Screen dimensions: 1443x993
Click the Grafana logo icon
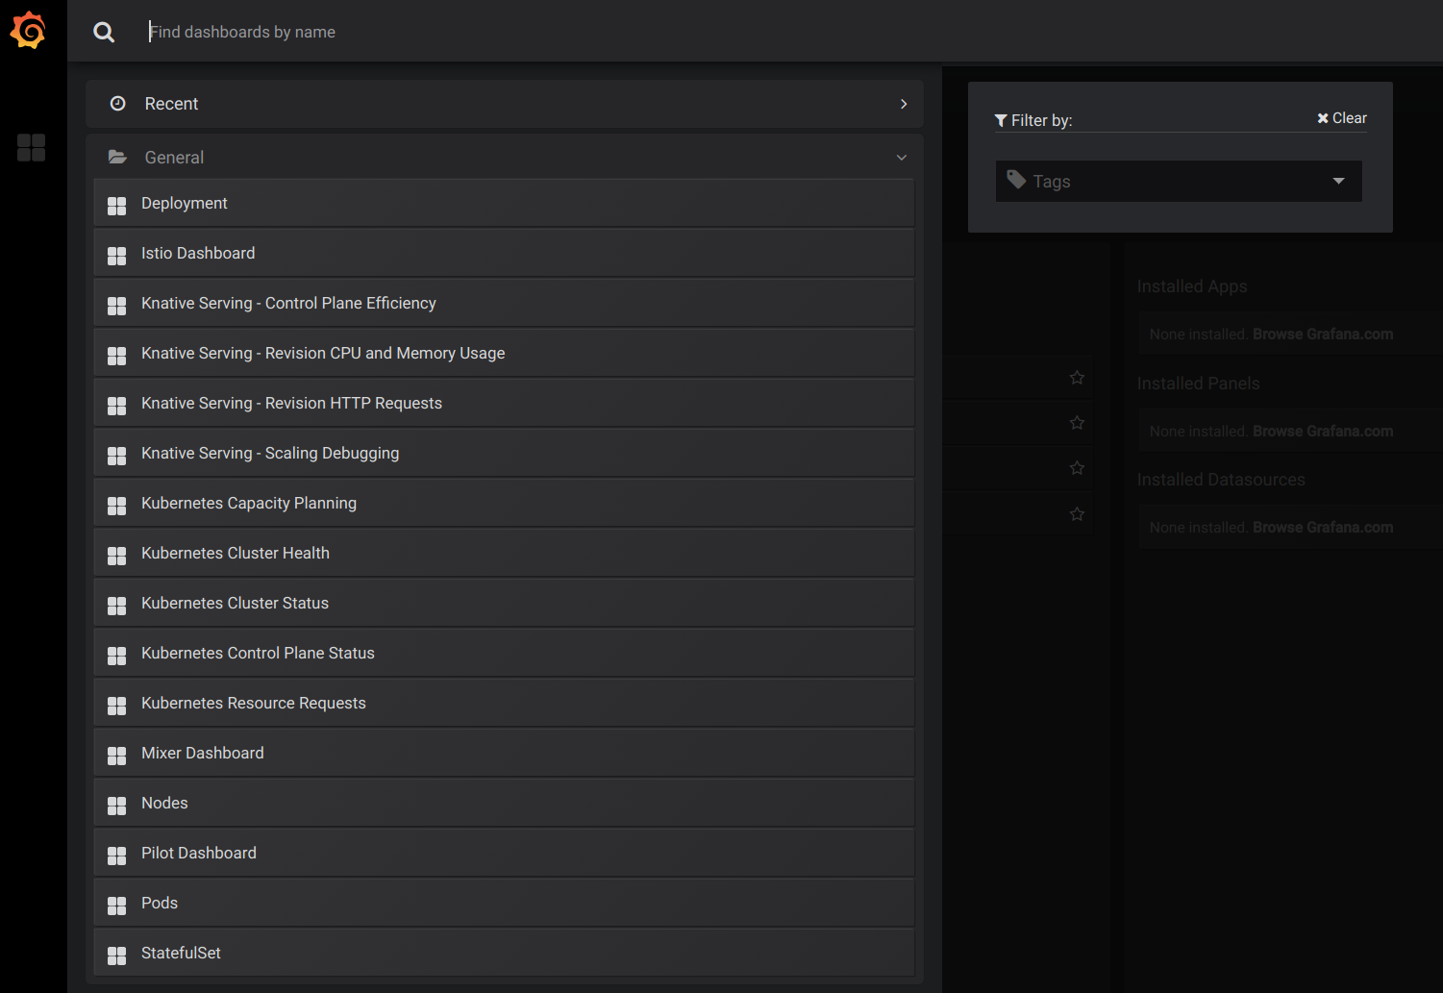click(x=28, y=30)
